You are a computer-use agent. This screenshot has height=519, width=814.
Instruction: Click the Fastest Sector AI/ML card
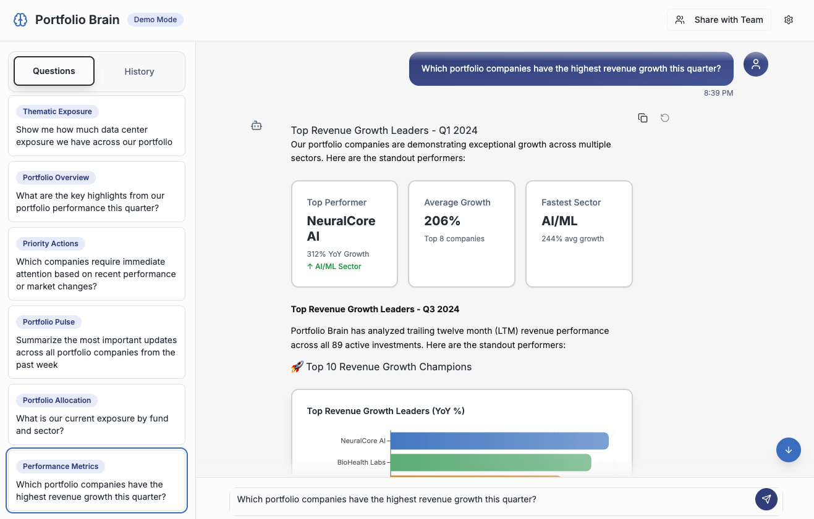coord(579,234)
